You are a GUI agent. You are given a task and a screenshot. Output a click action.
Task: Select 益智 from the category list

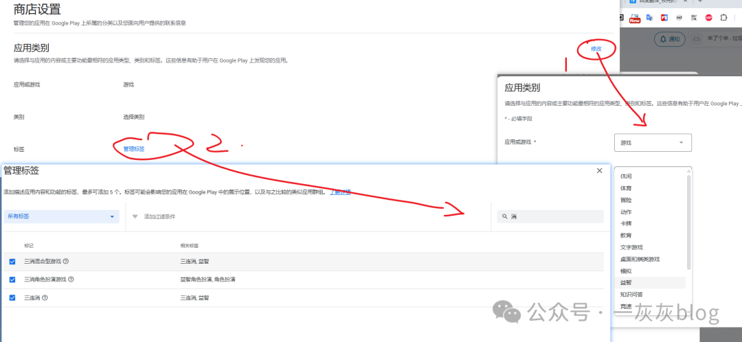click(x=627, y=282)
